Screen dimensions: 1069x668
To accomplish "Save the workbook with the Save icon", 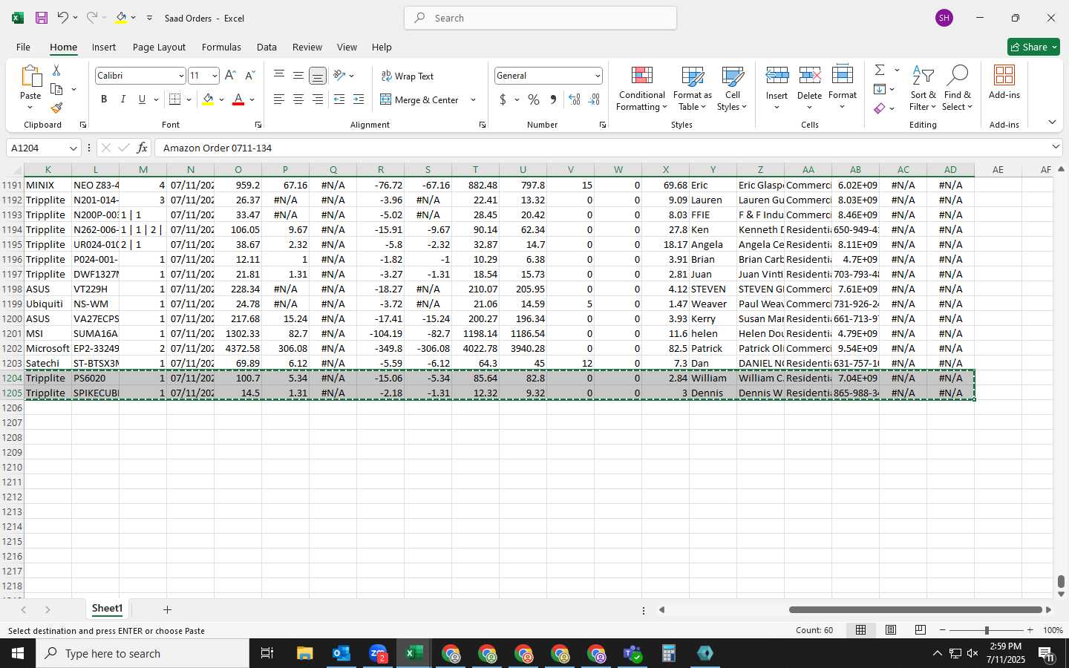I will (42, 18).
